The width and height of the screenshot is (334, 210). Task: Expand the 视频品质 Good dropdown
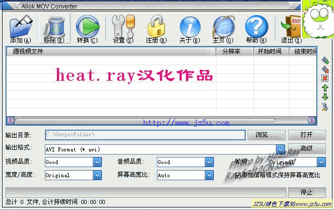97,162
